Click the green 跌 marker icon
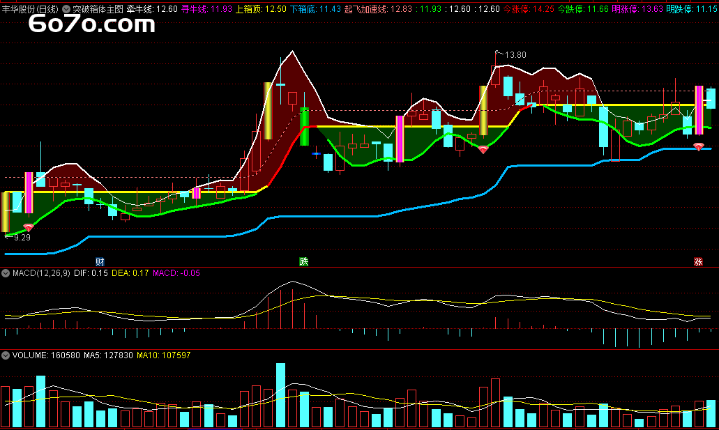Image resolution: width=719 pixels, height=430 pixels. (303, 262)
